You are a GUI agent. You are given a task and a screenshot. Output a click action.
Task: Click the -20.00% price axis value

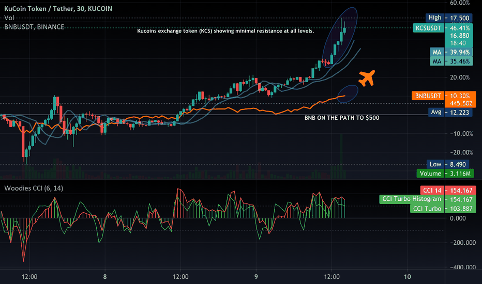(x=461, y=152)
